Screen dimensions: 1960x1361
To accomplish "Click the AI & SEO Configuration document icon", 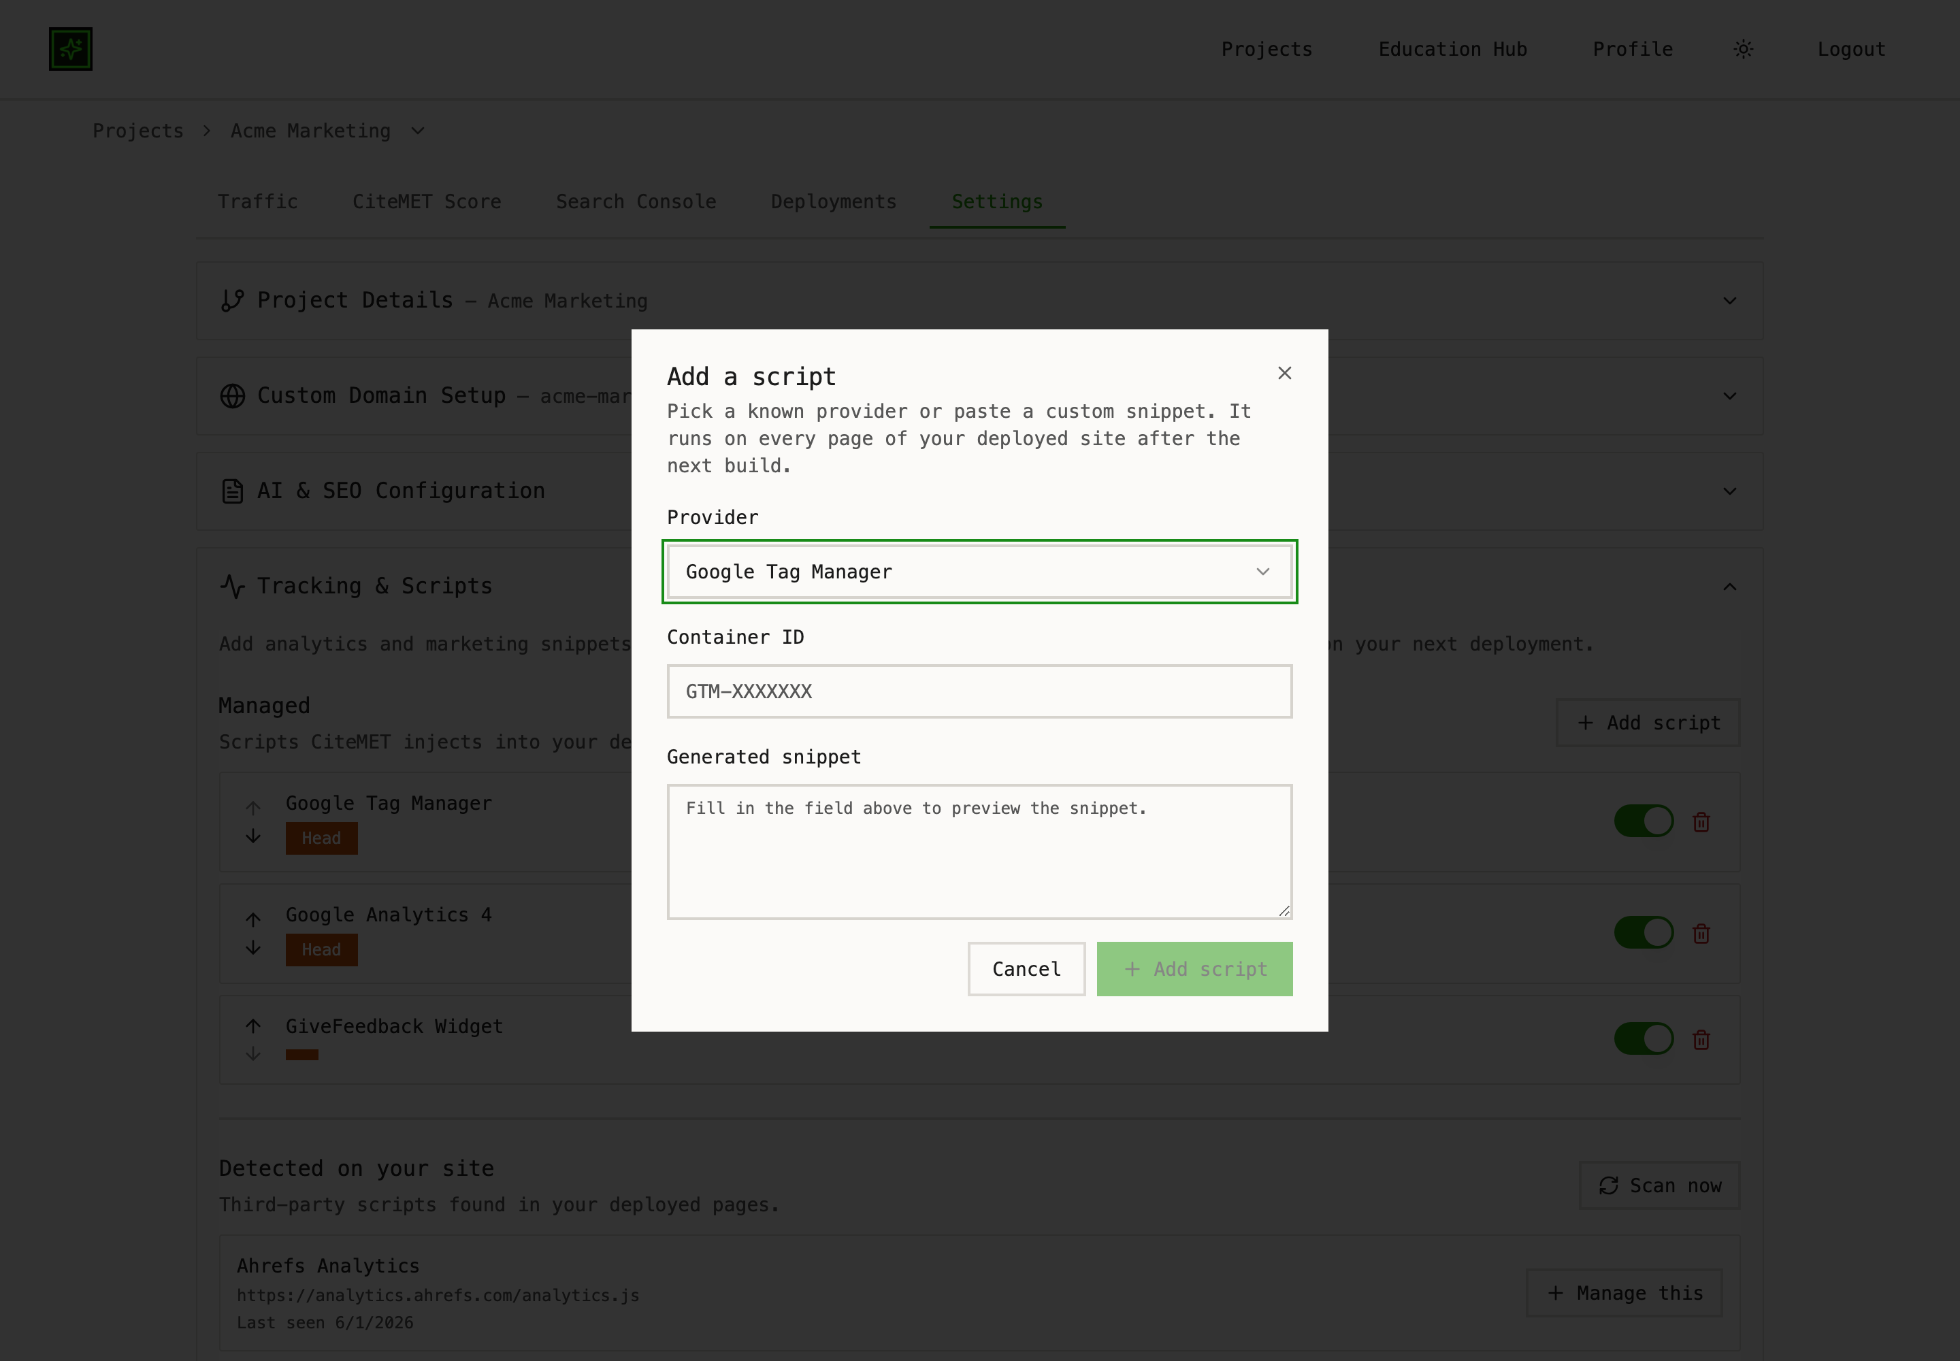I will click(x=232, y=491).
